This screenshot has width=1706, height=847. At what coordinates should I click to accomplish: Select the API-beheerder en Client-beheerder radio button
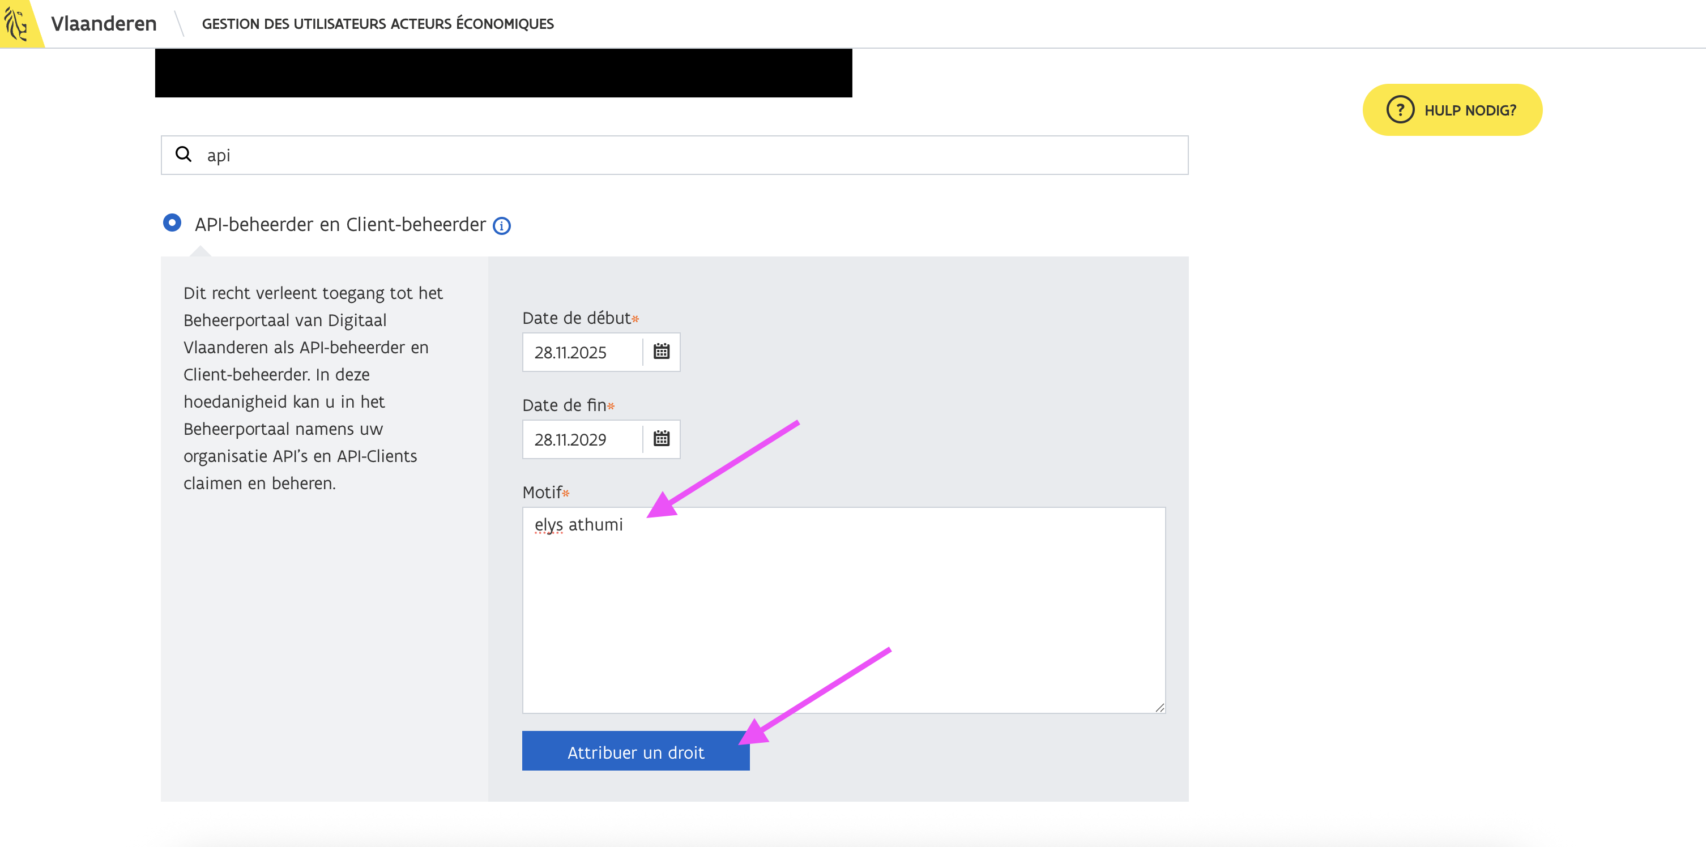(172, 223)
